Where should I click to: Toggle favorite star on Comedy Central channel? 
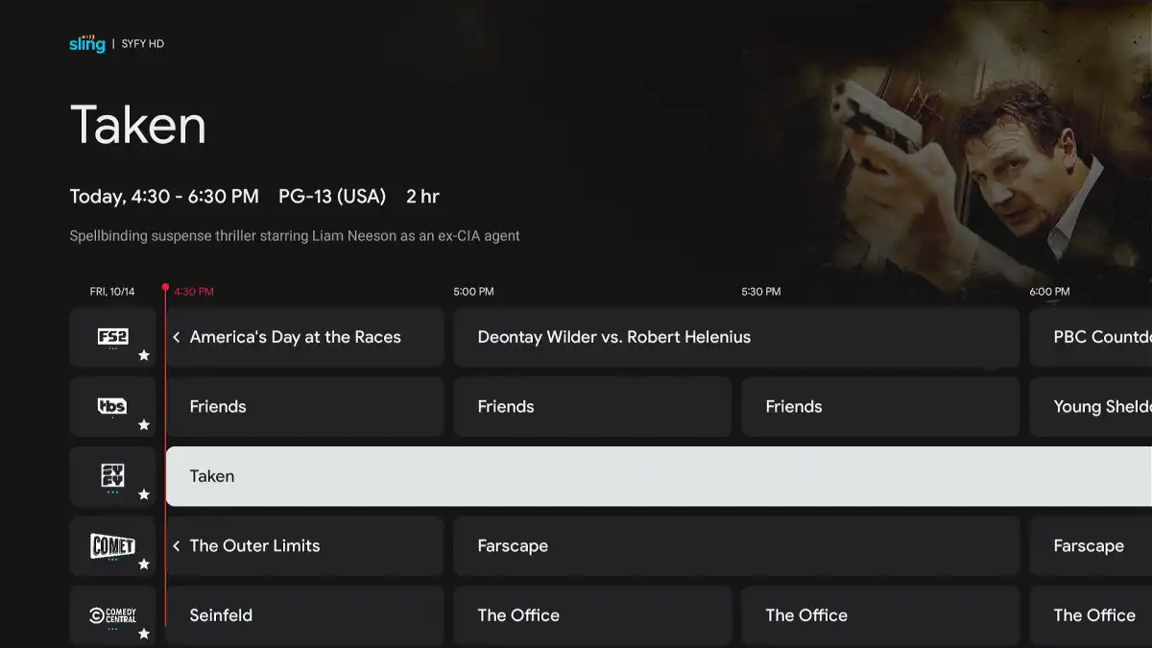tap(144, 634)
